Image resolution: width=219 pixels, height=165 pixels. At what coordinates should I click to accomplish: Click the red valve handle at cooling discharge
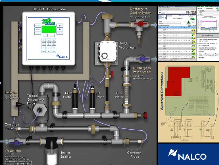pyautogui.click(x=140, y=23)
